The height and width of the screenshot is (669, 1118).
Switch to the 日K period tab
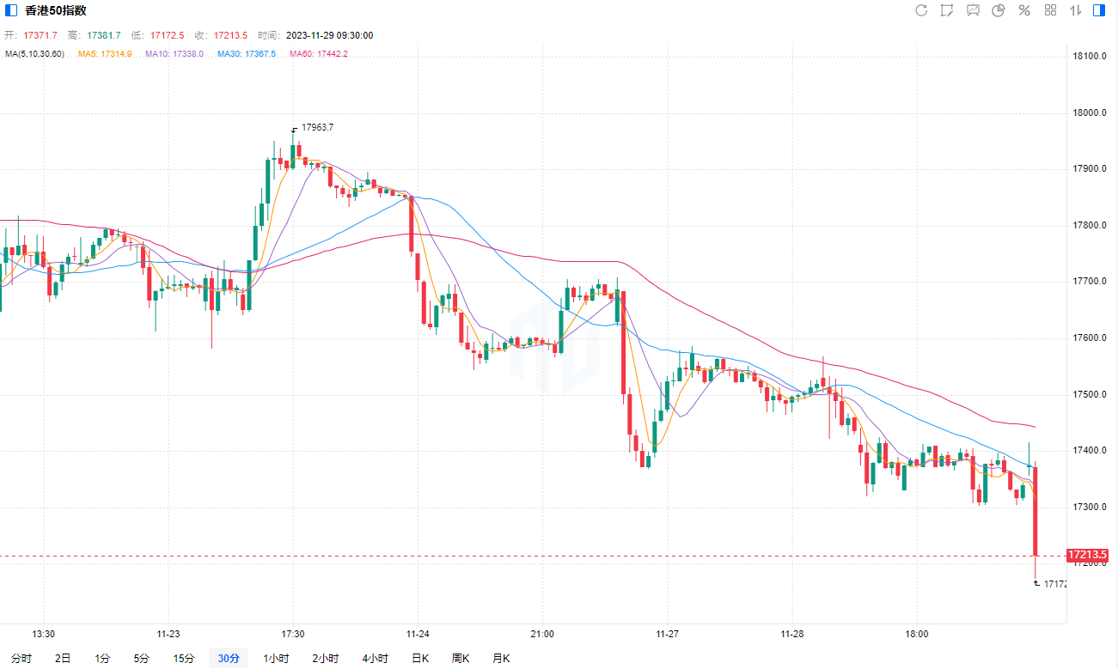420,659
